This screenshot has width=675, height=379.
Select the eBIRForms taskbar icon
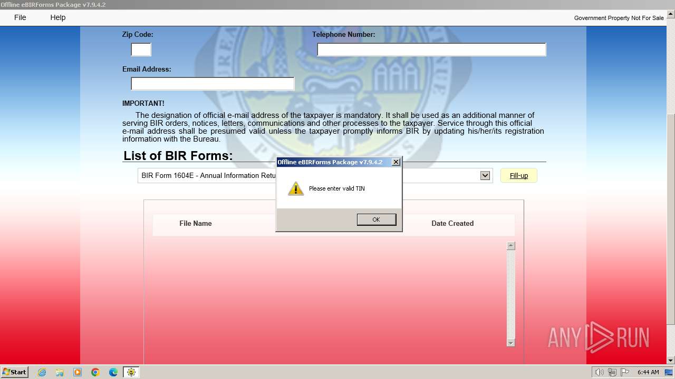(x=131, y=372)
